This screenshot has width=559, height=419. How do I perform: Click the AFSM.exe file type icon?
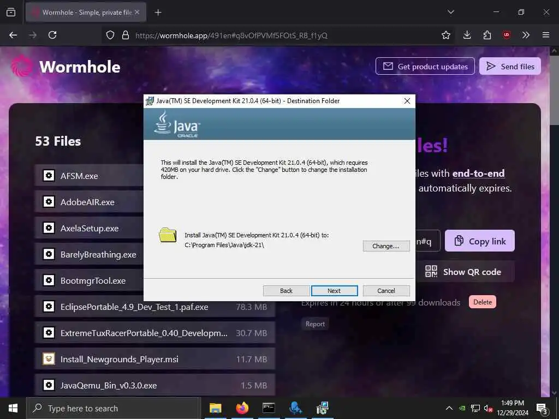49,175
